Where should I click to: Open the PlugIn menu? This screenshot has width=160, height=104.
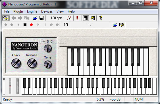click(x=18, y=11)
